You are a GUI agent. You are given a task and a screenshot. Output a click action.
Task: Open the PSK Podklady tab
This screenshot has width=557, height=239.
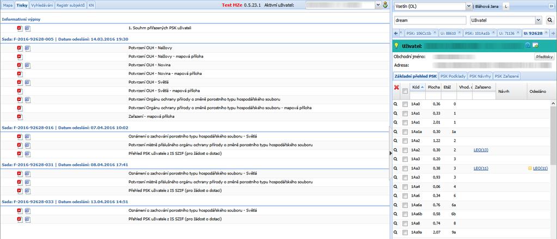(452, 76)
